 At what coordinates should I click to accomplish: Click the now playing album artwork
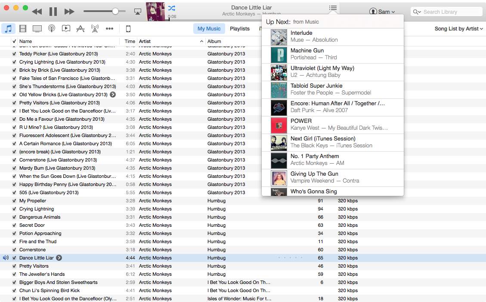pyautogui.click(x=155, y=12)
